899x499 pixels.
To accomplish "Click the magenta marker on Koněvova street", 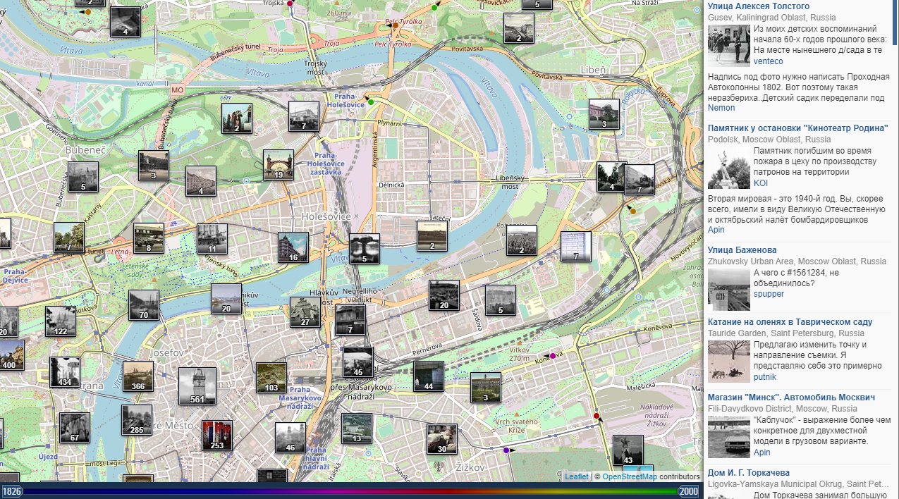I will coord(552,356).
